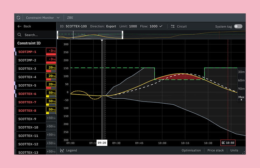The width and height of the screenshot is (260, 168).
Task: Click the resize grip in bottom corner
Action: 244,152
